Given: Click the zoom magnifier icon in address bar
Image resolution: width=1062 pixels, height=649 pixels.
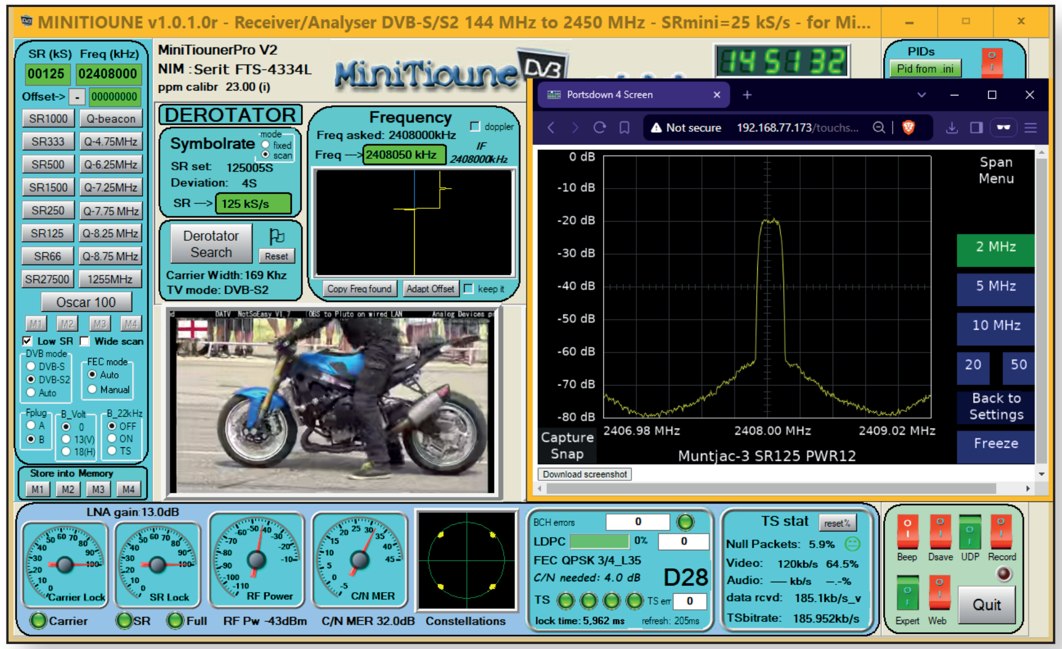Looking at the screenshot, I should [879, 127].
